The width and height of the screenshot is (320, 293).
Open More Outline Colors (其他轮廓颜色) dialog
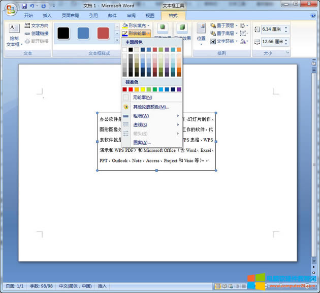[151, 107]
